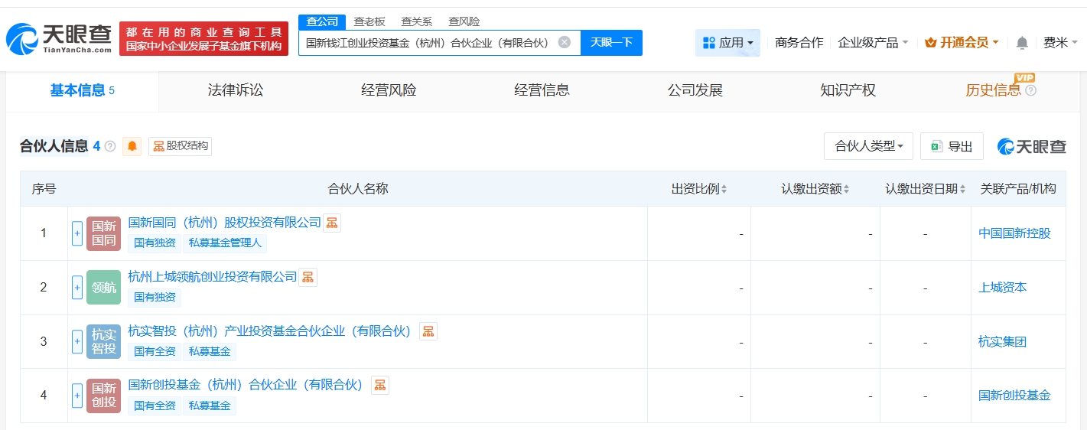Select the 查老板 search tab
1087x430 pixels.
[369, 21]
